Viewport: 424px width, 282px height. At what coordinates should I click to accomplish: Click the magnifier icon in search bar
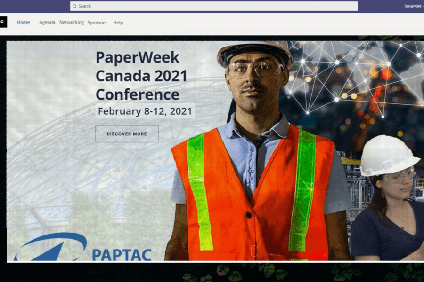click(74, 6)
